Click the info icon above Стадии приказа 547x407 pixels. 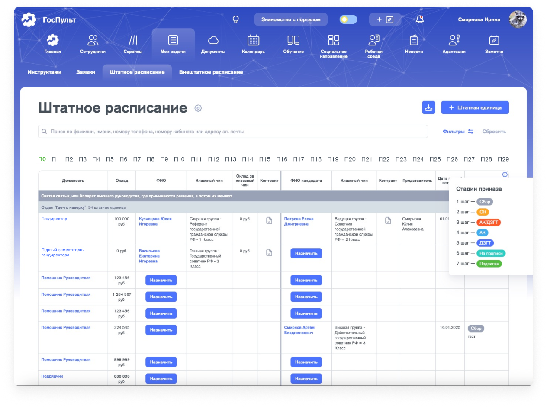(505, 174)
